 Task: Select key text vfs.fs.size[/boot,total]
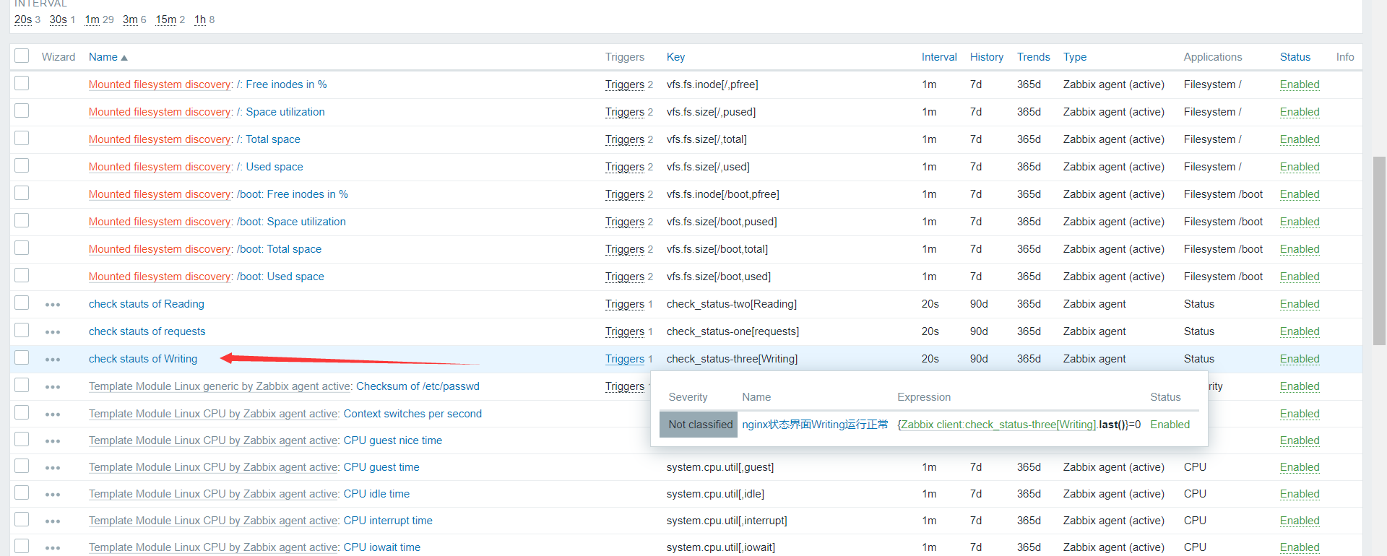(x=717, y=249)
